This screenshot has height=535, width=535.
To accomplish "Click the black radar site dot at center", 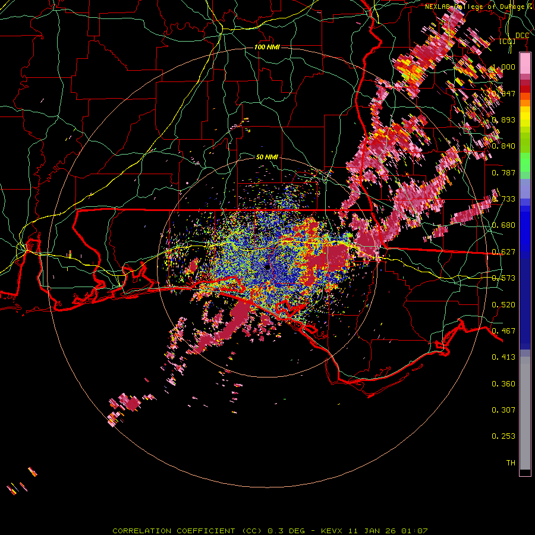I will click(267, 267).
